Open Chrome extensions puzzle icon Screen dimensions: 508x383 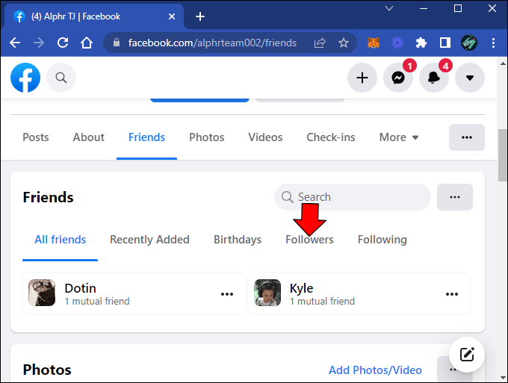pyautogui.click(x=421, y=43)
